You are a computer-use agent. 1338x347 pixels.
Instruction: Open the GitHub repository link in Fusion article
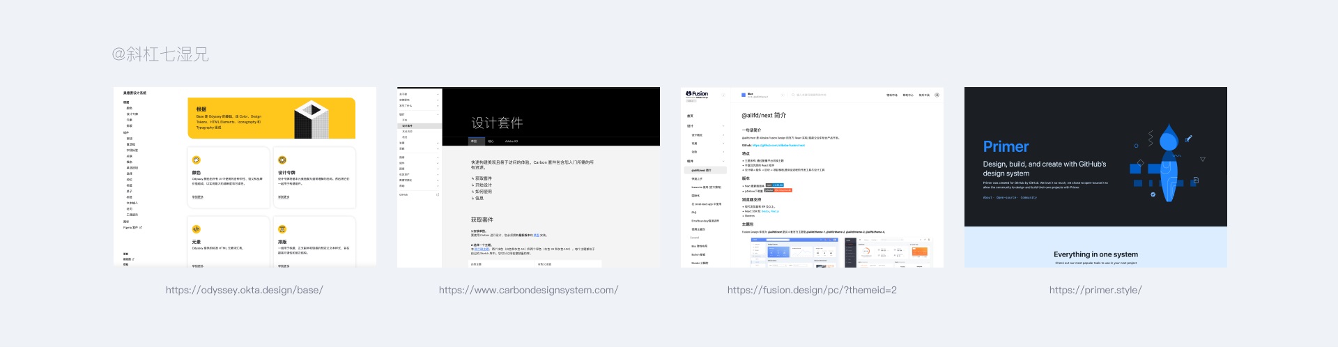pos(778,145)
